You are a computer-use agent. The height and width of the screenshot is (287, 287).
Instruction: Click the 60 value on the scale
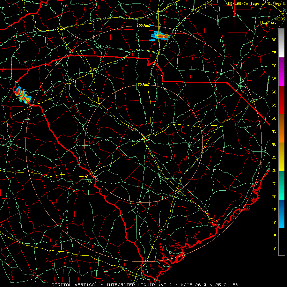[x=274, y=92]
